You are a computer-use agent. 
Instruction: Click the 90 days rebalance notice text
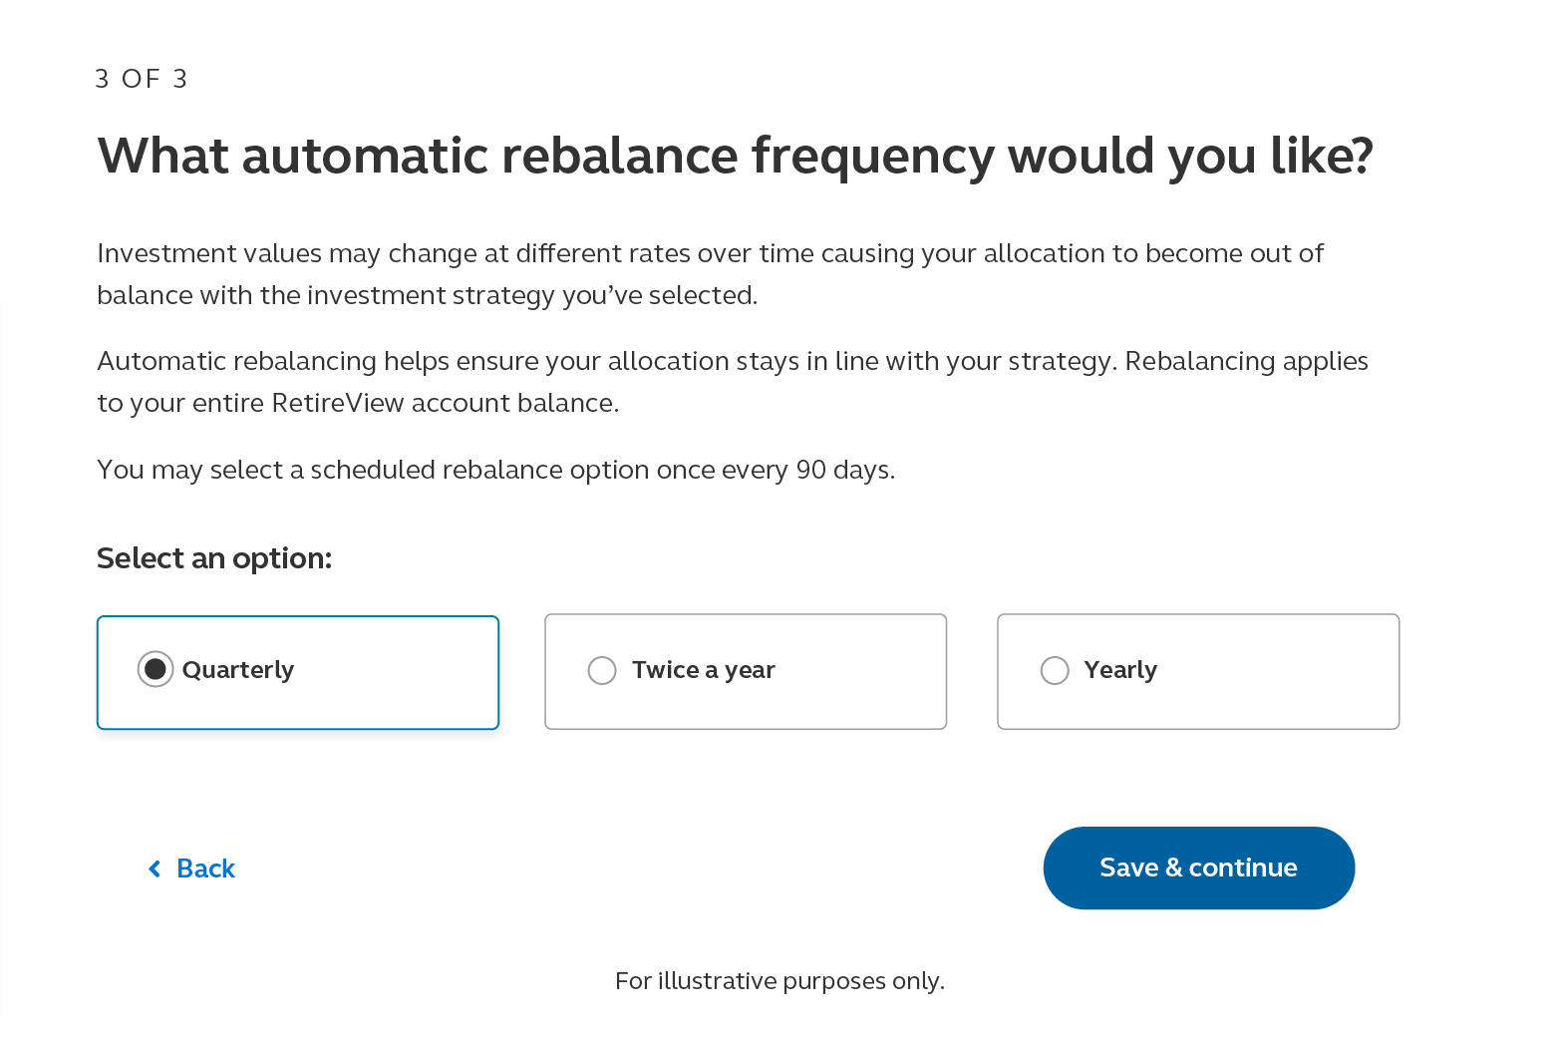pyautogui.click(x=495, y=469)
